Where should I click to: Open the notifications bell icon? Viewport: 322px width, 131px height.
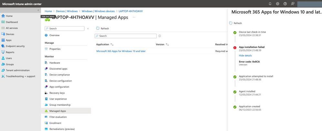pos(270,4)
